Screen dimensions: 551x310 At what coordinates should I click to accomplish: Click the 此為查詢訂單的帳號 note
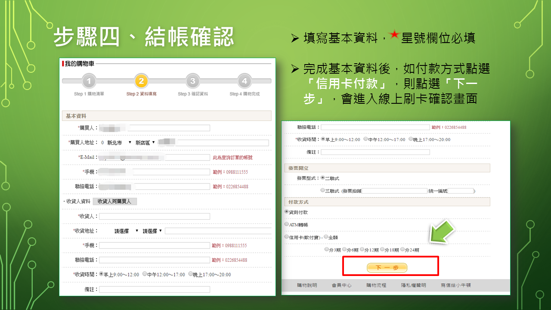coord(233,158)
